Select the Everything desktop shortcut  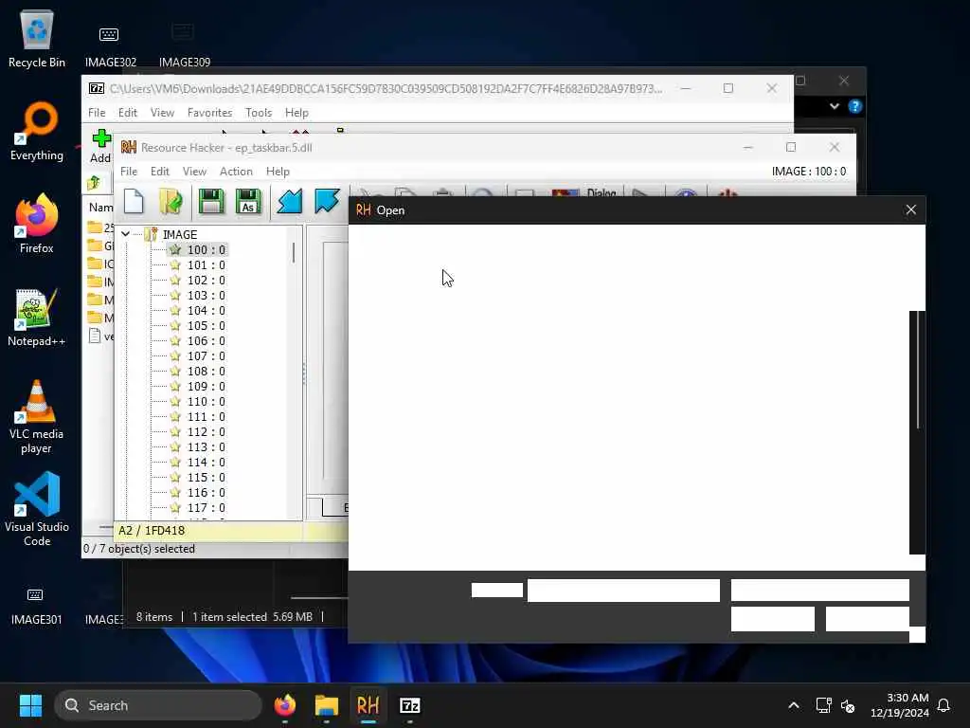(x=37, y=131)
